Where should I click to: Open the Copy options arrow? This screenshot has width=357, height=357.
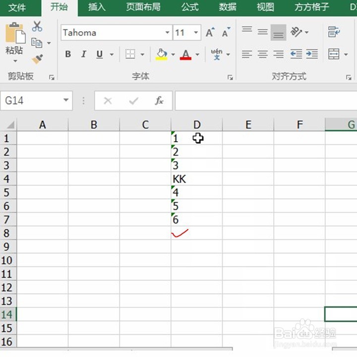[x=49, y=43]
